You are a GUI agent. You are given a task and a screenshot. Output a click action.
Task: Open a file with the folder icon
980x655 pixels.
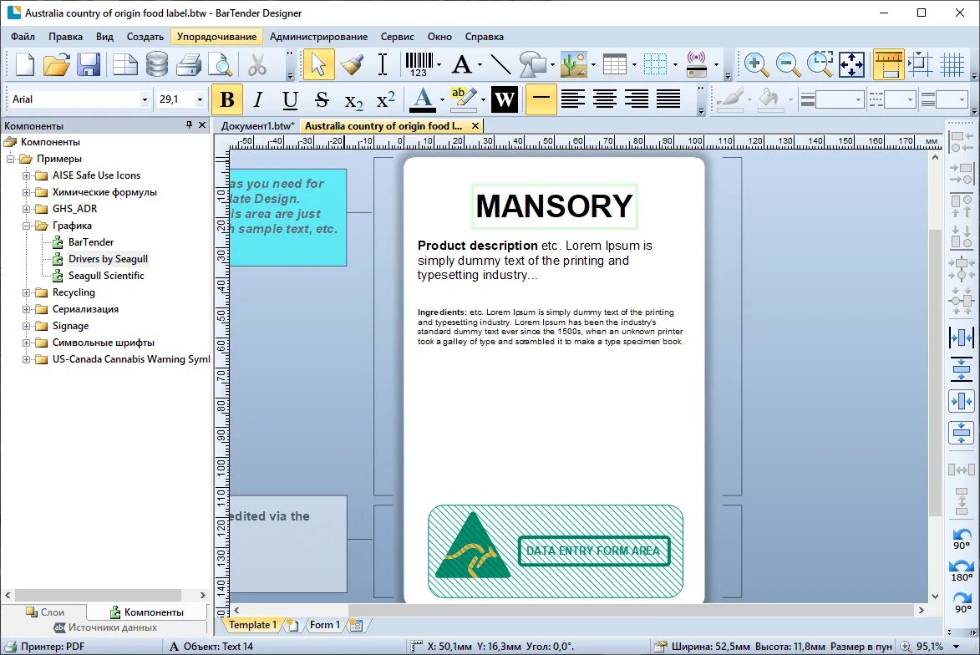tap(57, 64)
